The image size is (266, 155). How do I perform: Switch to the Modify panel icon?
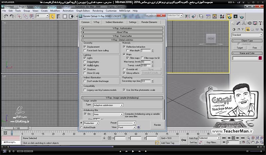[x=238, y=23]
